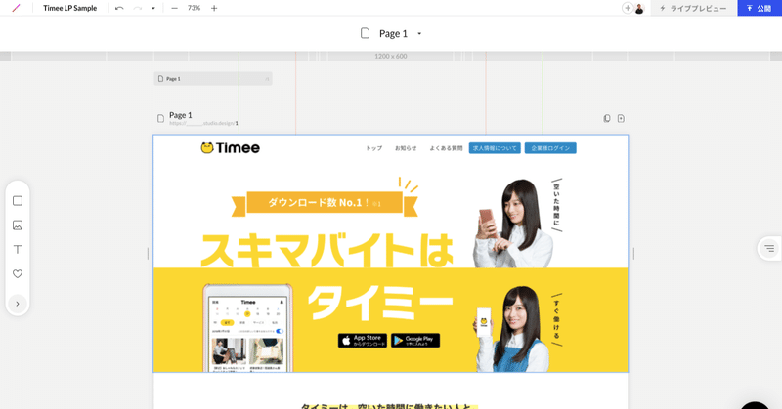Select the スキマバイトは headline text

pos(326,250)
